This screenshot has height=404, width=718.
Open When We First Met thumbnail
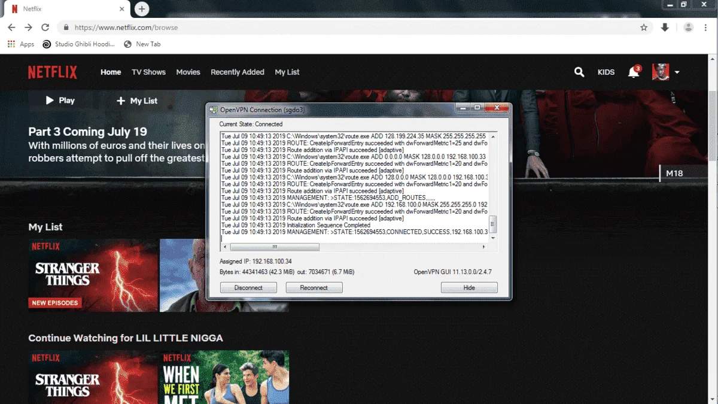tap(224, 377)
